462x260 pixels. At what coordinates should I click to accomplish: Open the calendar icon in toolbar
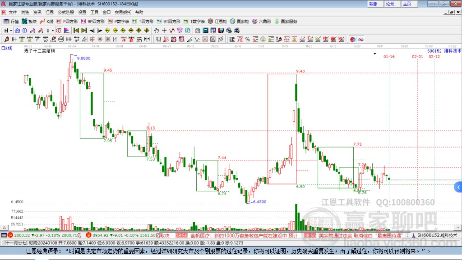point(198,30)
